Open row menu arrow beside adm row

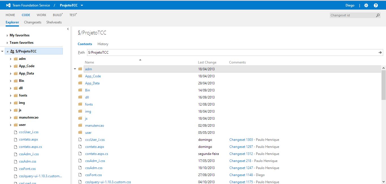pos(75,69)
